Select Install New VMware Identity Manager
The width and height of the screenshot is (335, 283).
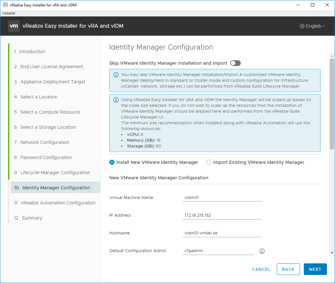[x=112, y=162]
